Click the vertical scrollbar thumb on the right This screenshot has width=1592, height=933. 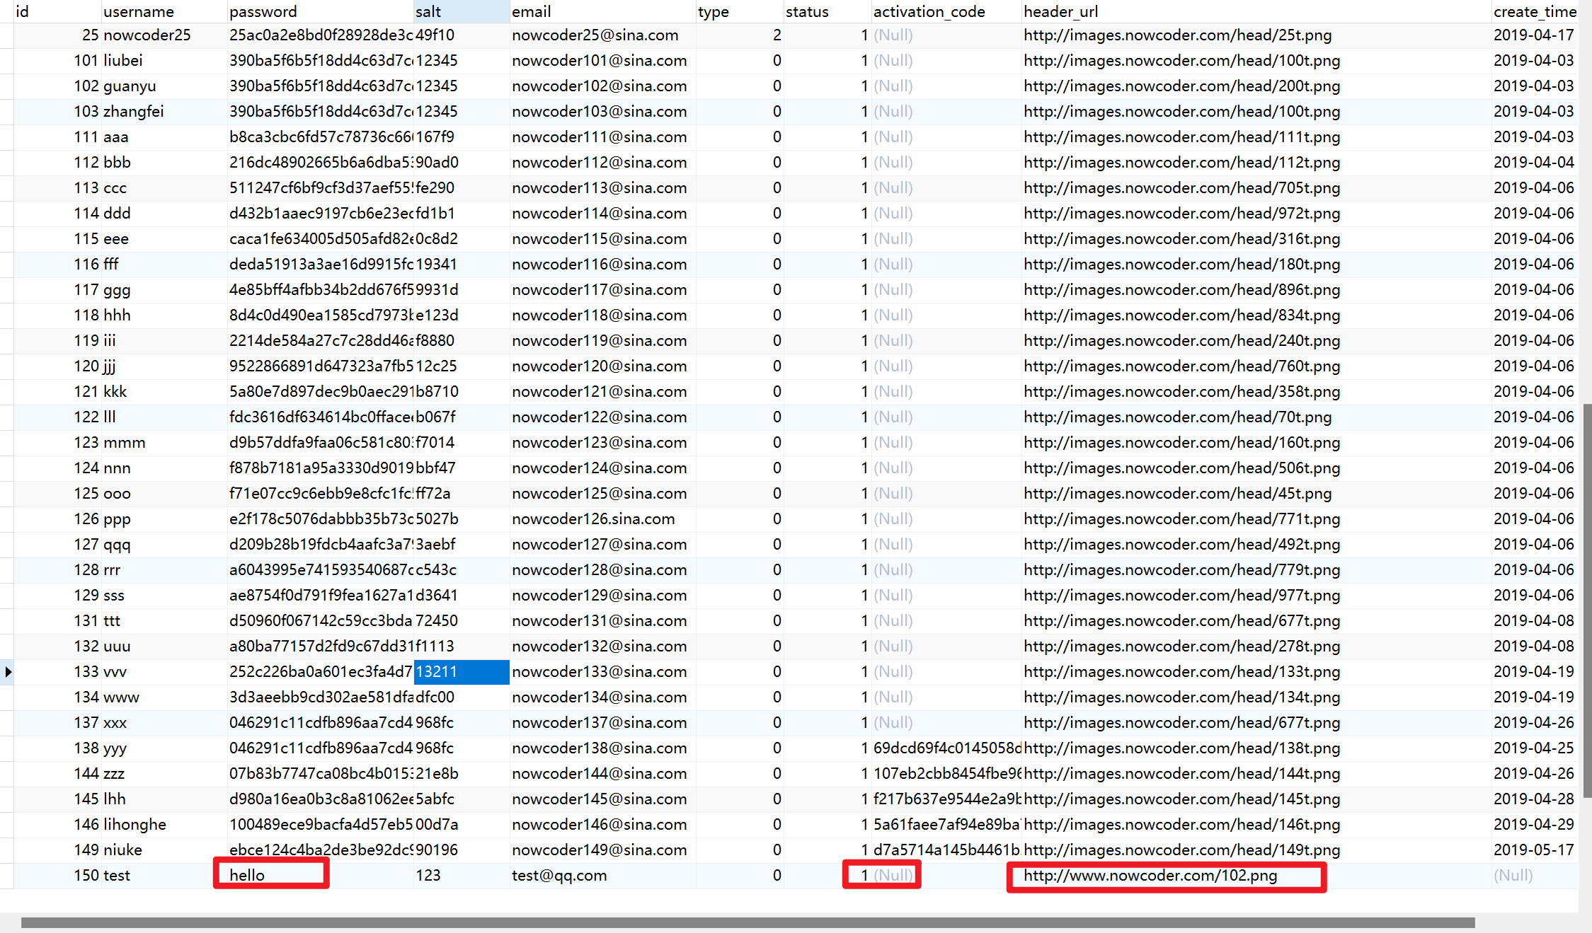coord(1587,601)
